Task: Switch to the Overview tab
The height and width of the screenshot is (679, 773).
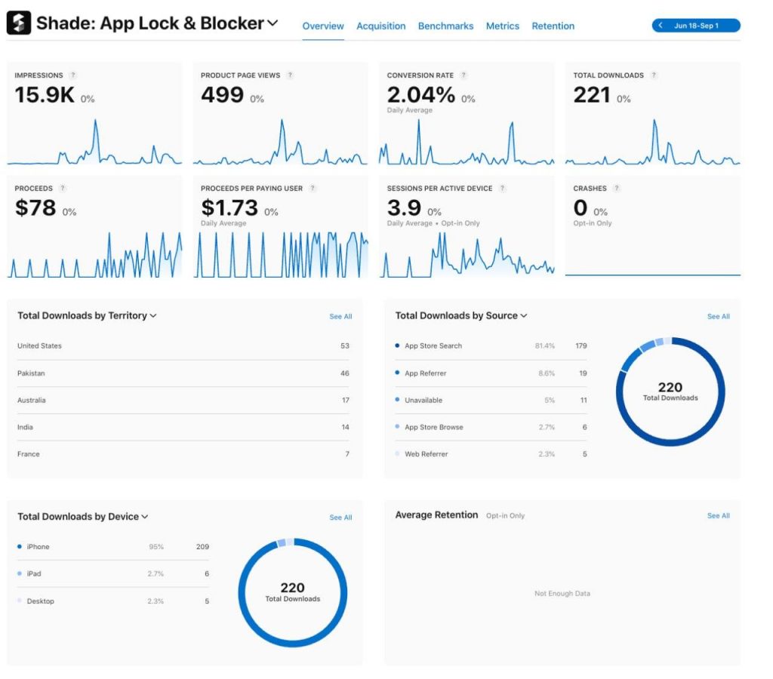Action: click(323, 26)
